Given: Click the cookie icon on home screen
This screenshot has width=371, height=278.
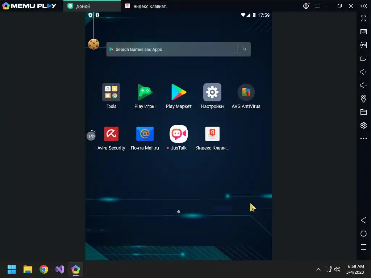Looking at the screenshot, I should coord(93,44).
